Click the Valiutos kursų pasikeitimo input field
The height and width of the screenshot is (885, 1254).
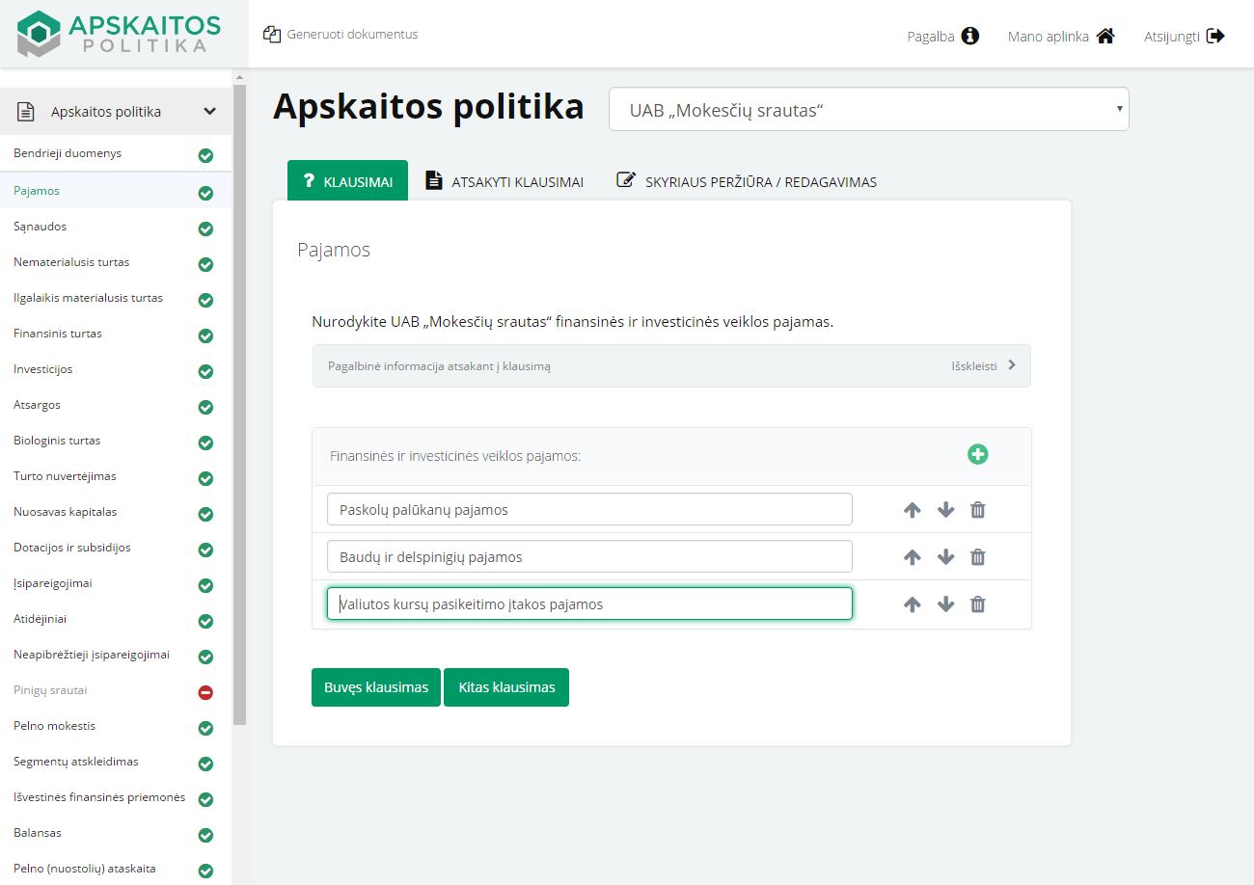click(589, 603)
